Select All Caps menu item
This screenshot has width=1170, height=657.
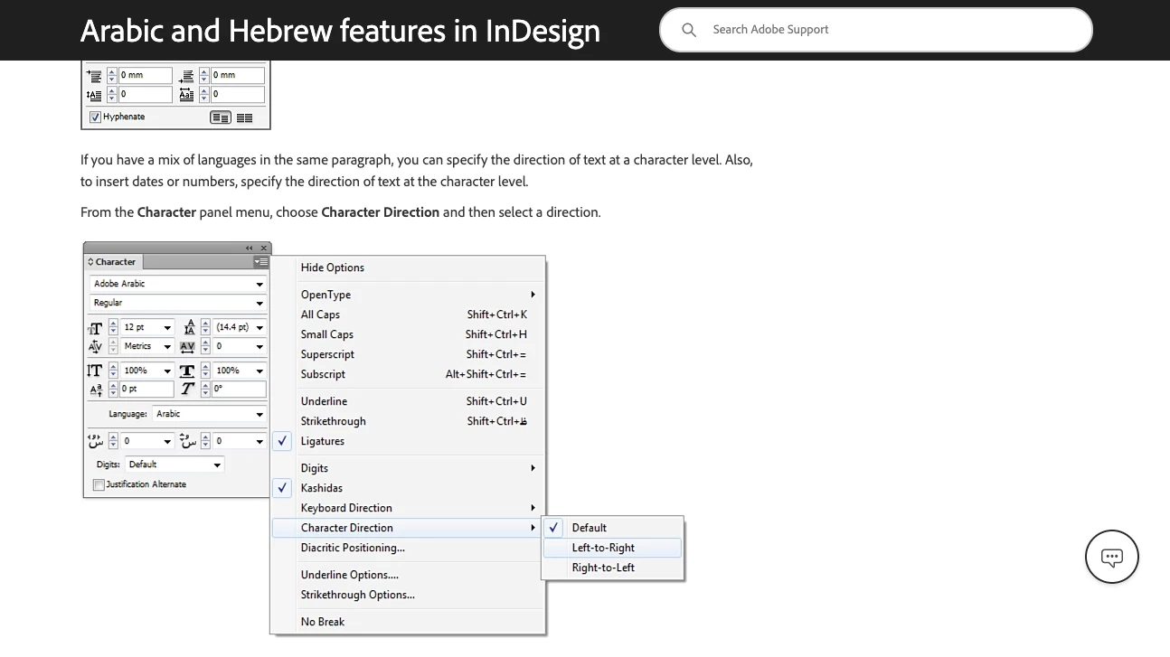[x=320, y=314]
